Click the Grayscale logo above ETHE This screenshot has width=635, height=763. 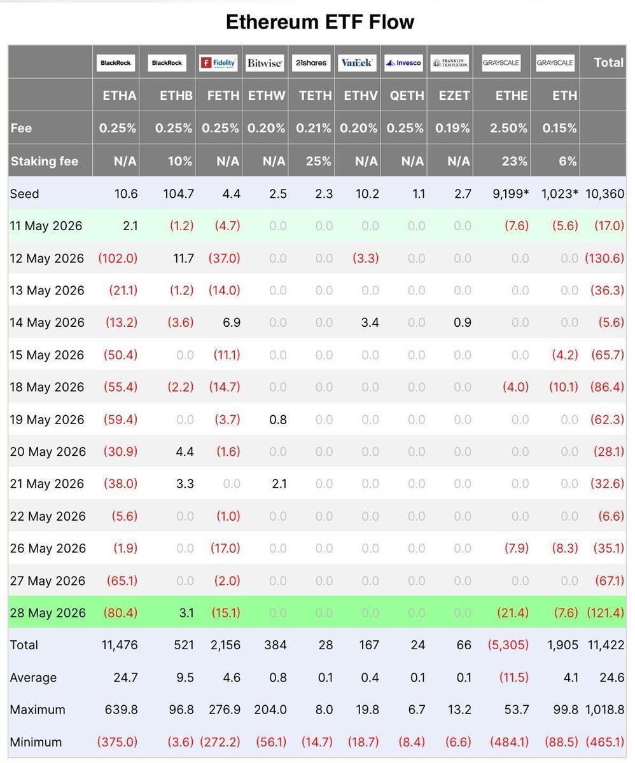tap(500, 63)
